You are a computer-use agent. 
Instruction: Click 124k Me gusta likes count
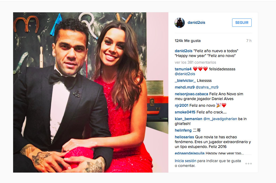pos(188,41)
